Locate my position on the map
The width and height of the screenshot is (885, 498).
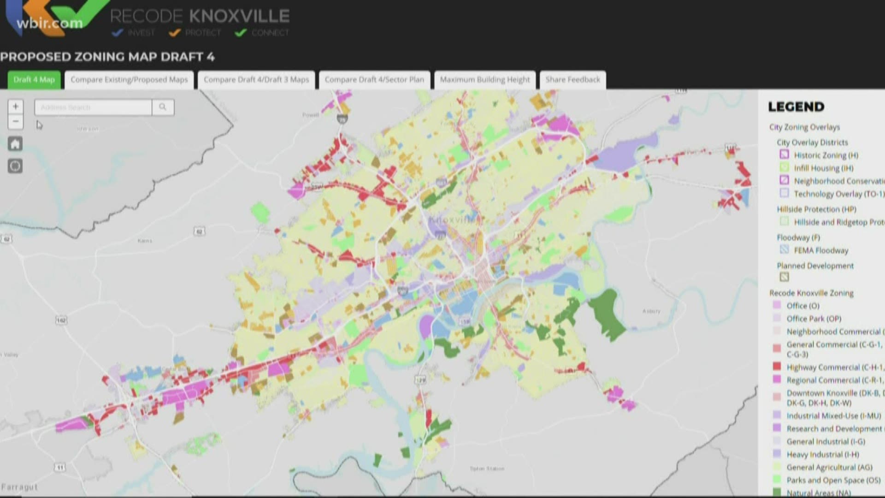click(x=15, y=166)
